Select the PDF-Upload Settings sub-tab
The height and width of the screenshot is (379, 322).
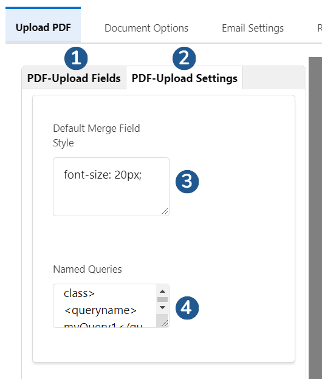pyautogui.click(x=185, y=78)
